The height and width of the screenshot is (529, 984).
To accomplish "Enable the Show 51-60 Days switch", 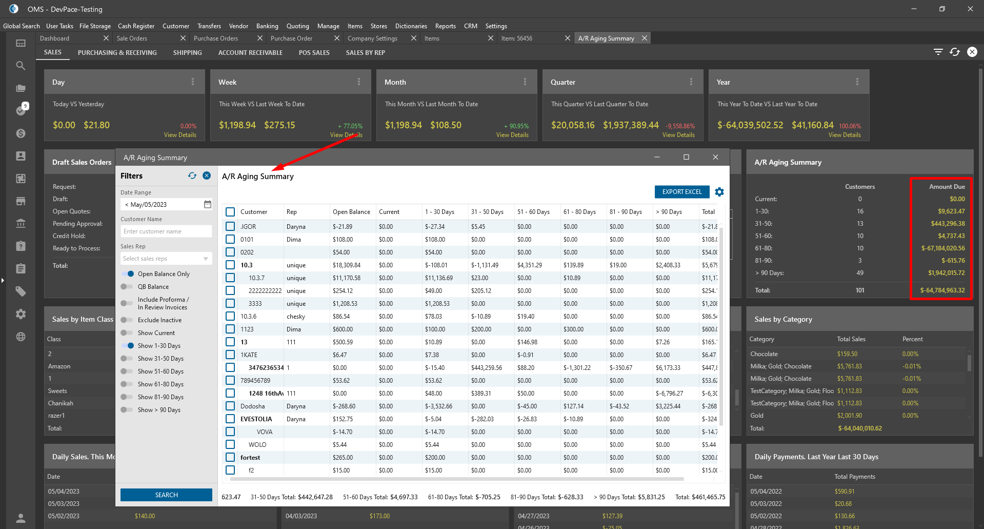I will (x=127, y=371).
